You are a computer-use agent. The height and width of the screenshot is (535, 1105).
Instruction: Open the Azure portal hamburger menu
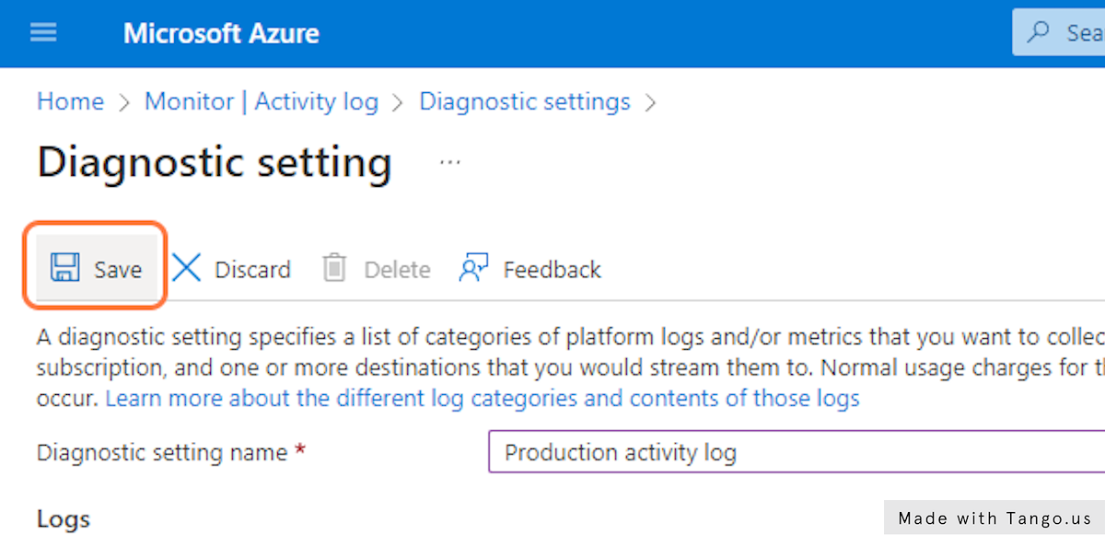(x=43, y=34)
